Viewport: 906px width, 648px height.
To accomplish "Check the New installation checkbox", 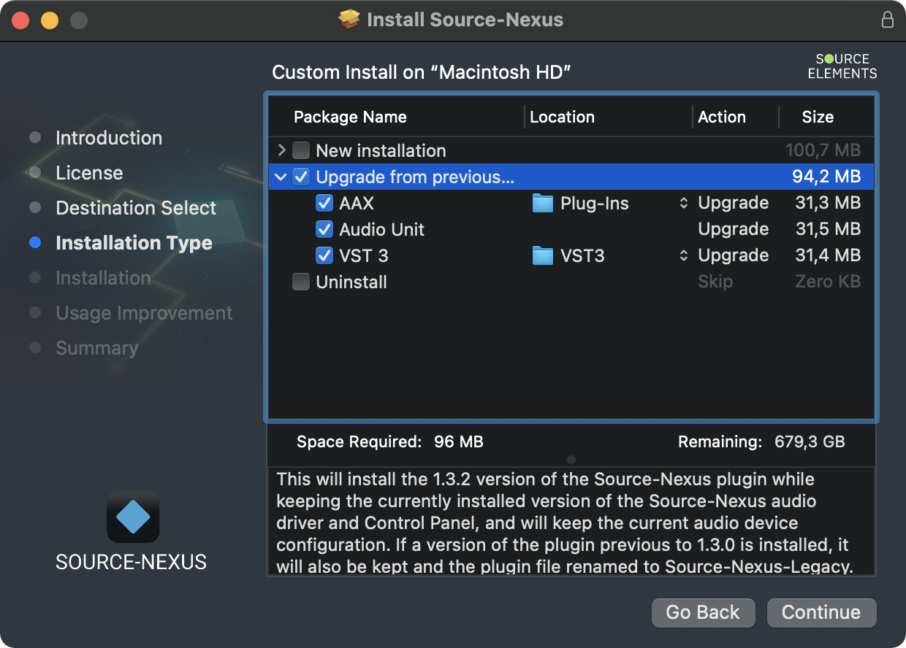I will [x=301, y=151].
